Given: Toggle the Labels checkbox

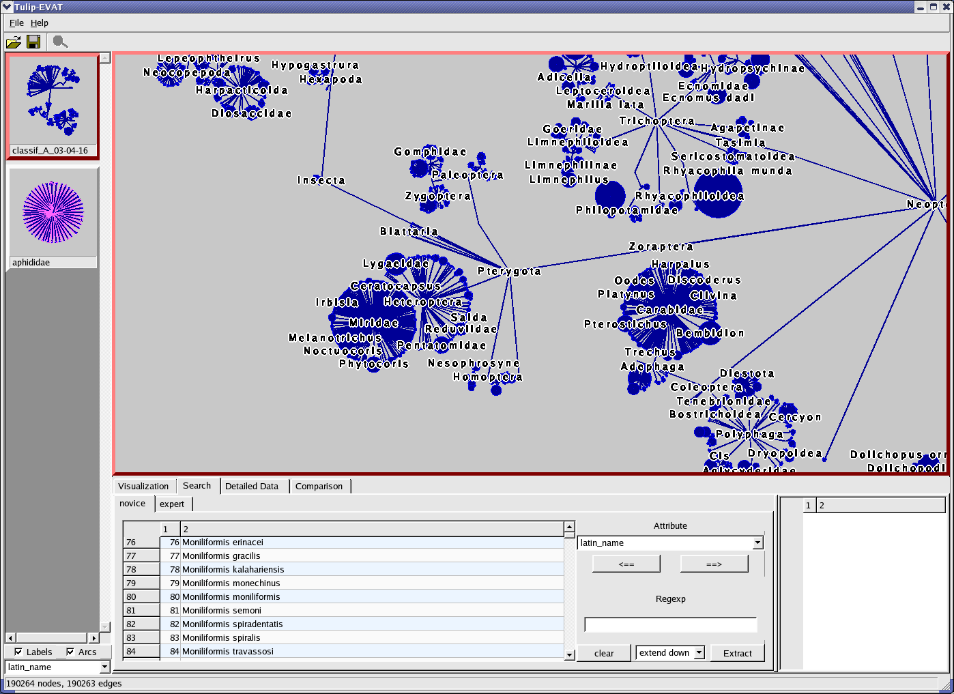Looking at the screenshot, I should click(x=18, y=652).
